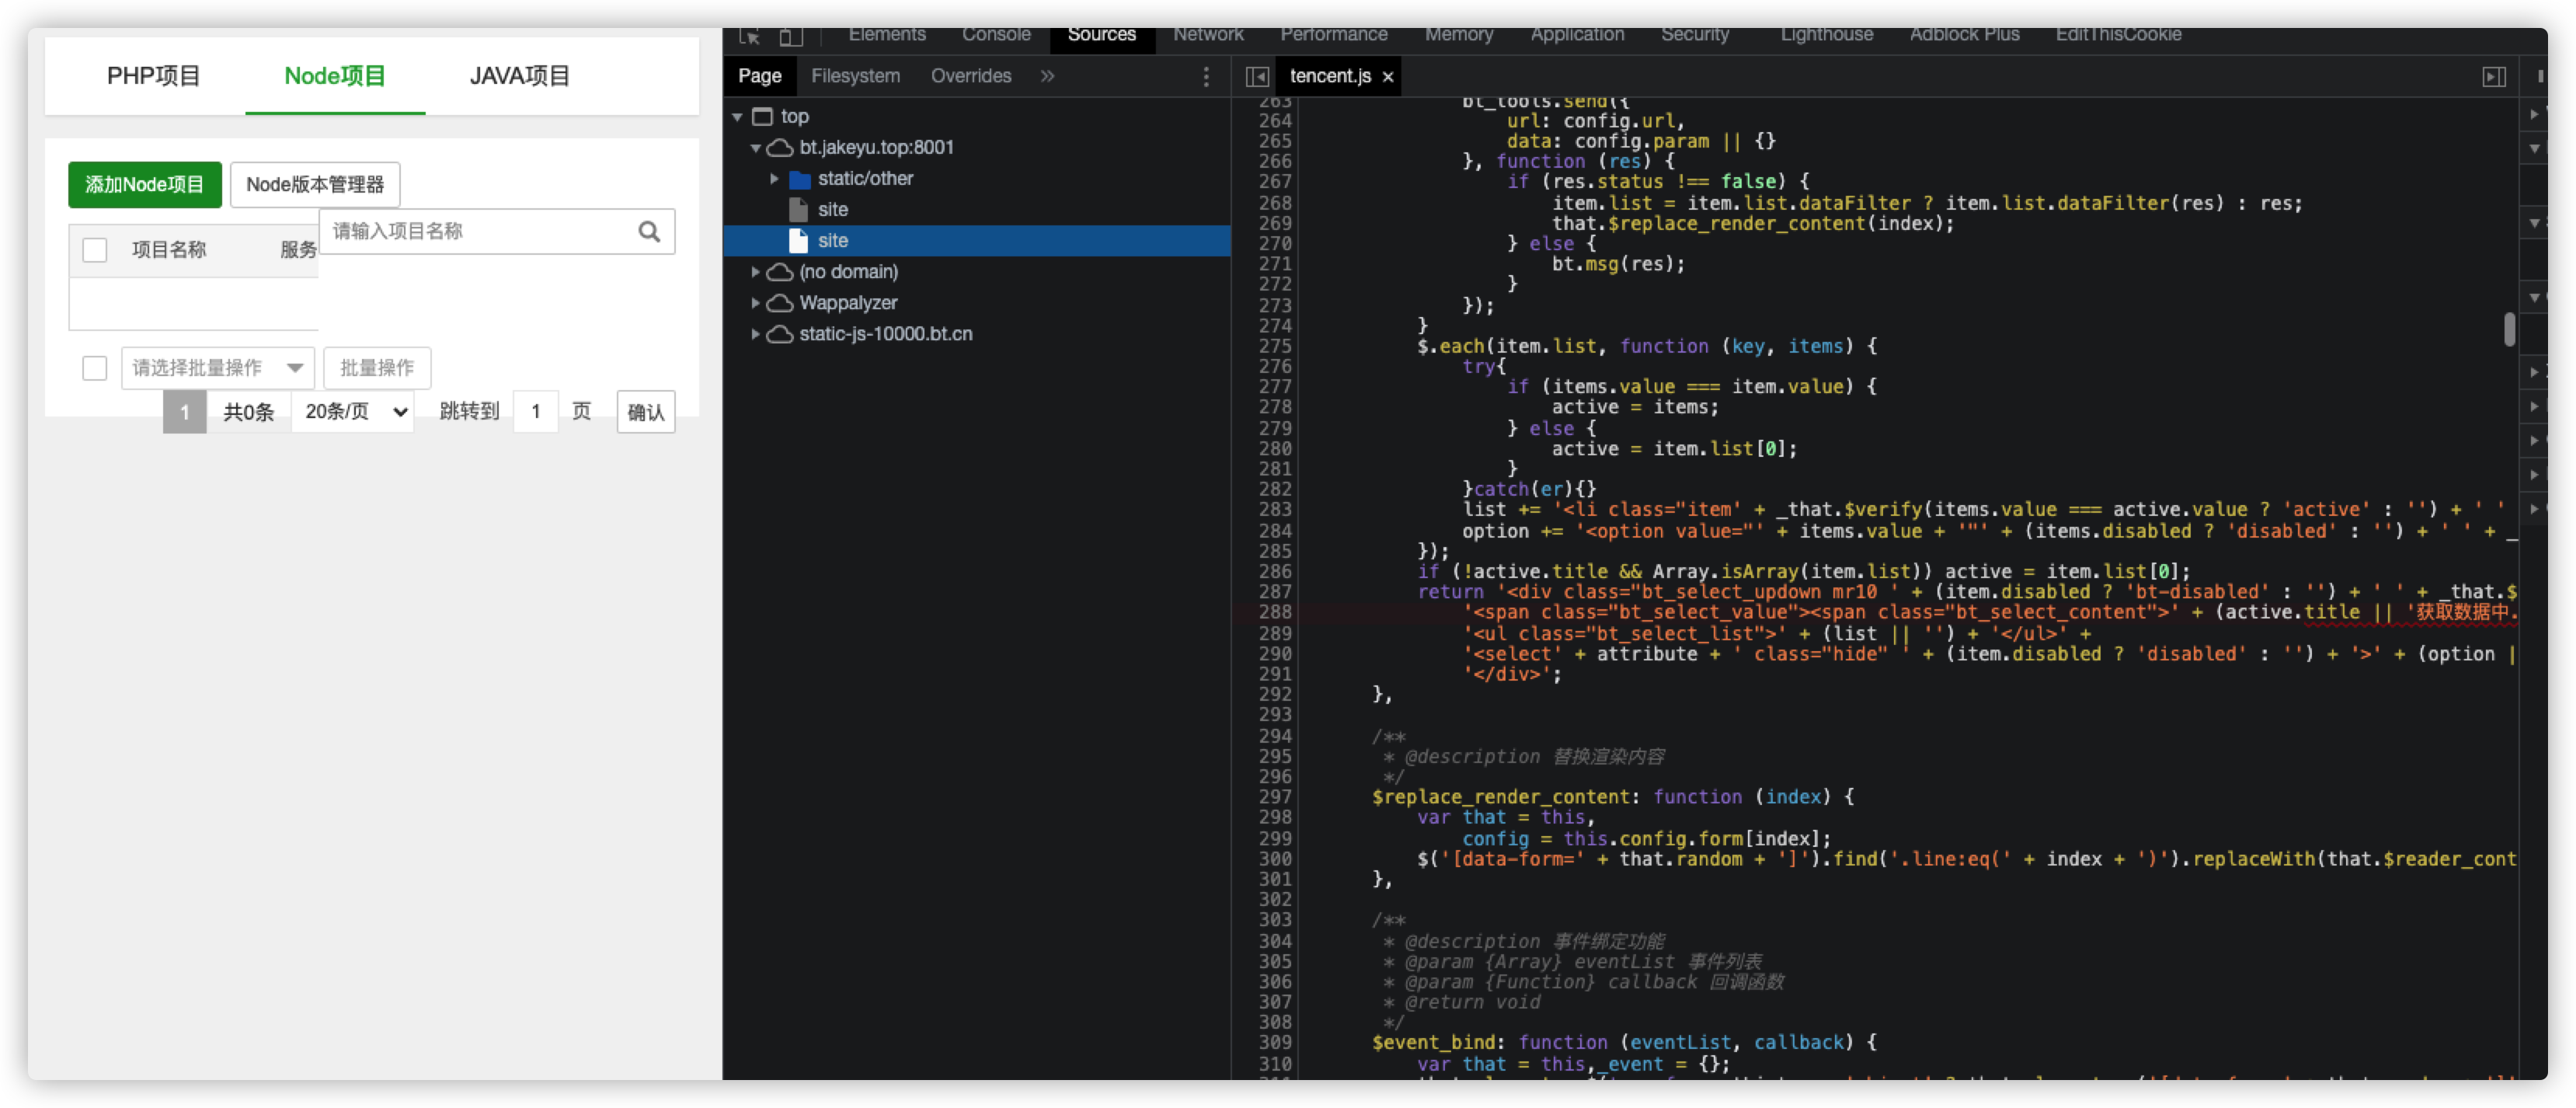Toggle the device toolbar icon
The height and width of the screenshot is (1108, 2576).
pyautogui.click(x=791, y=37)
